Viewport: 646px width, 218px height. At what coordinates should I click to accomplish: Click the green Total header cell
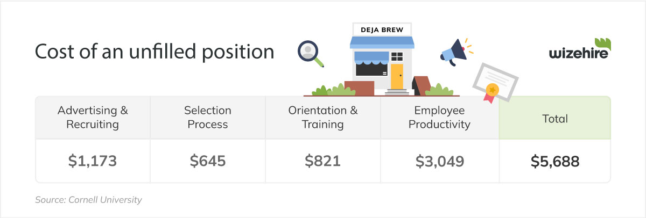(554, 117)
